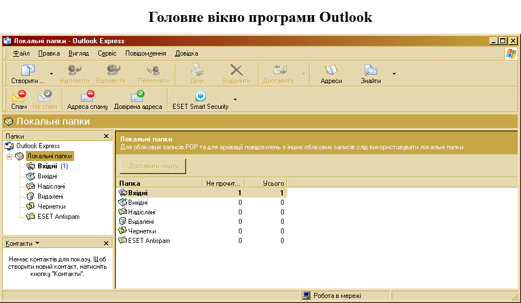This screenshot has width=521, height=303.
Task: Open Чернетки folder in the tree
Action: pos(51,206)
